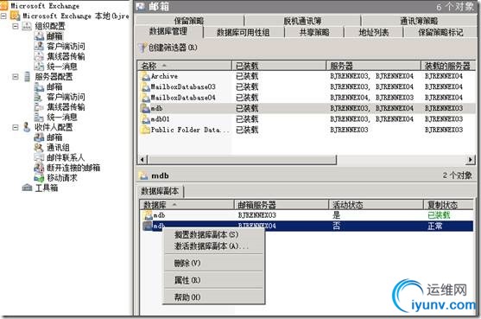The height and width of the screenshot is (319, 481).
Task: Switch to the 共享策略 tab
Action: [x=314, y=32]
